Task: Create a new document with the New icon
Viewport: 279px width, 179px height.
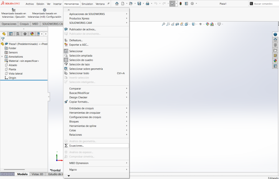Action: click(123, 3)
